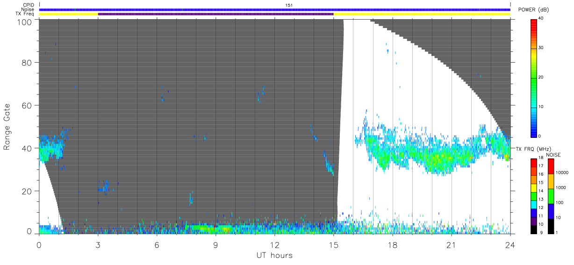Click x-axis tick label 15
Viewport: 574px width, 265px height.
pos(333,244)
